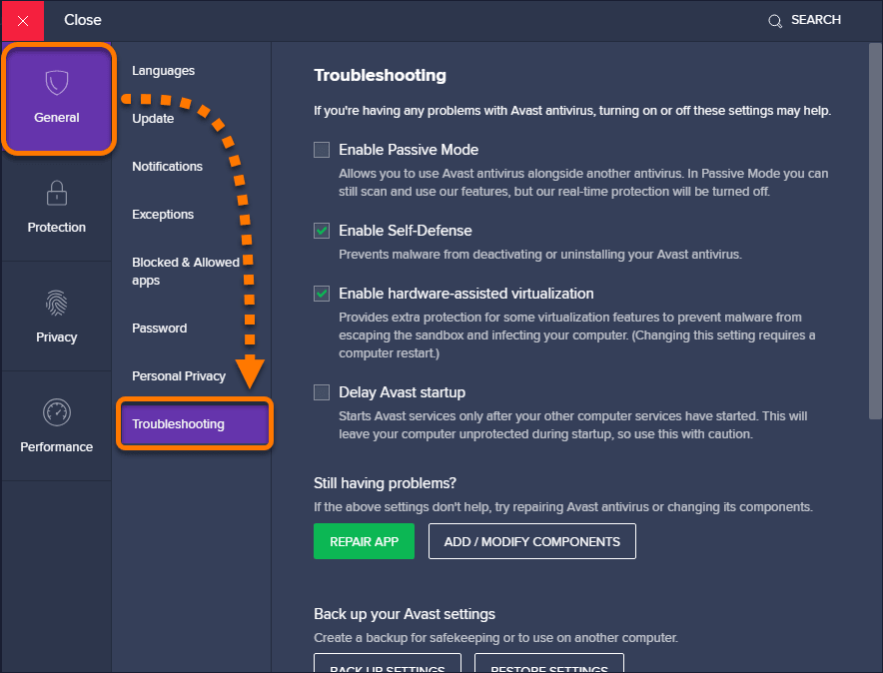Click the Search magnifier icon
This screenshot has height=673, width=883.
[x=775, y=20]
